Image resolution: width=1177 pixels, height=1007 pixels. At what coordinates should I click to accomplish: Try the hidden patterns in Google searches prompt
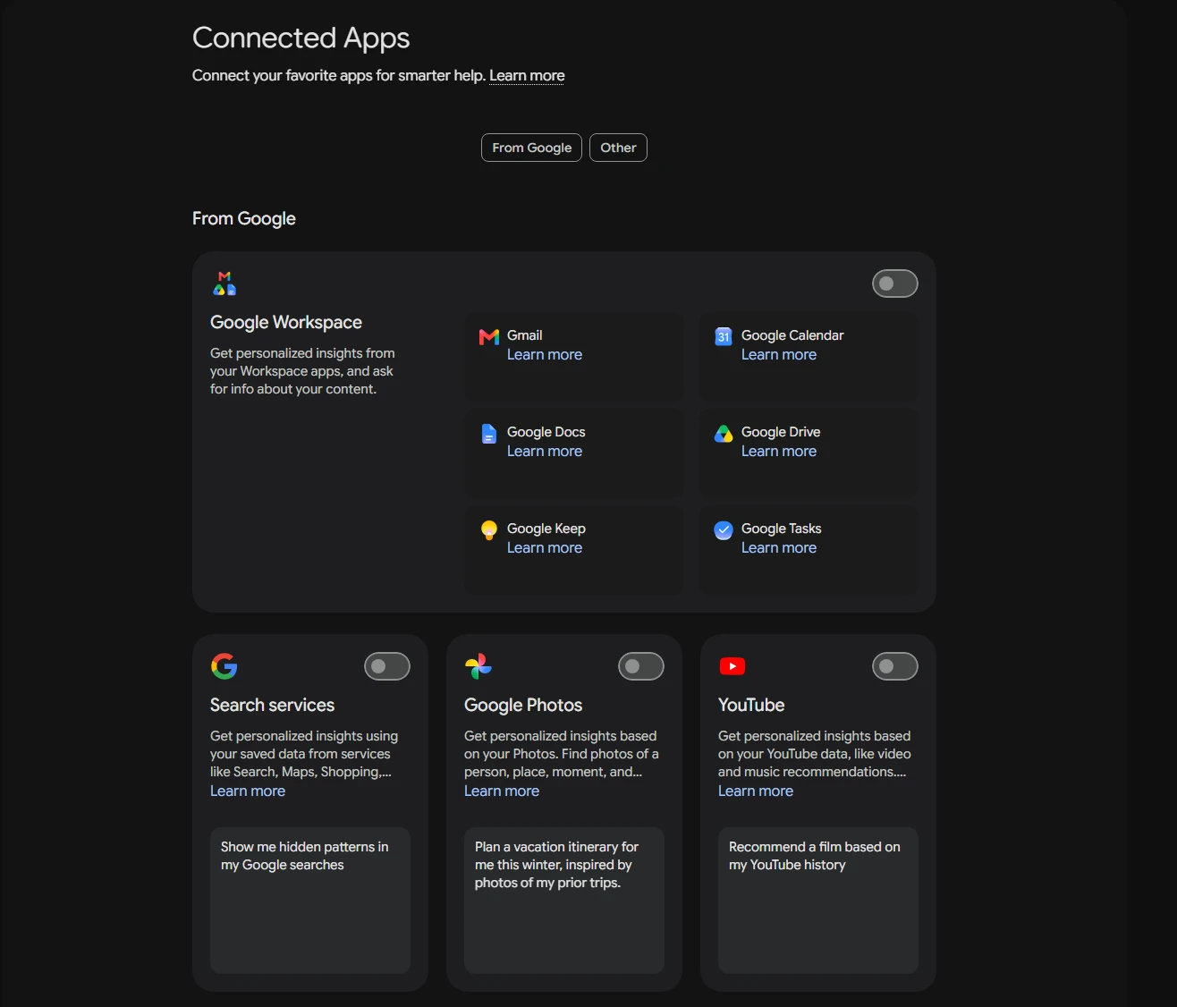pyautogui.click(x=310, y=901)
